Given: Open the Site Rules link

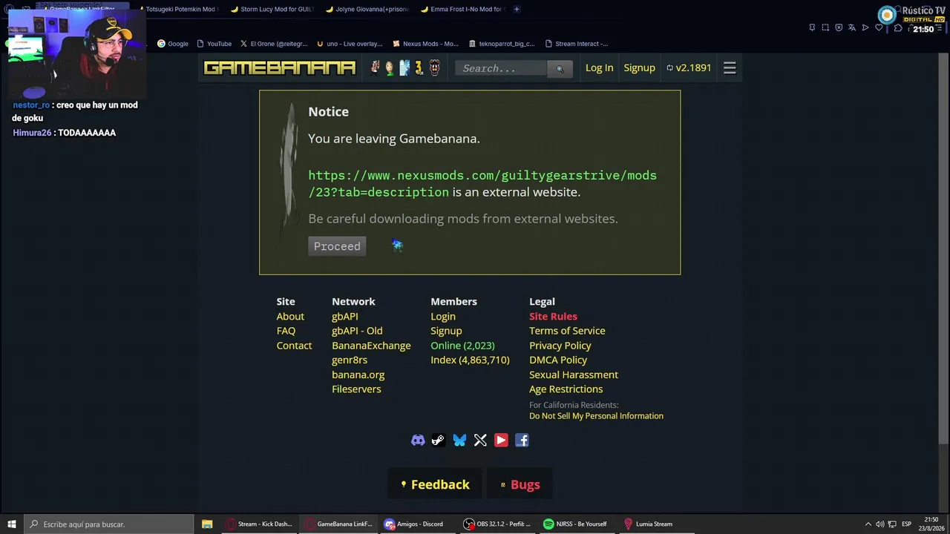Looking at the screenshot, I should point(553,317).
